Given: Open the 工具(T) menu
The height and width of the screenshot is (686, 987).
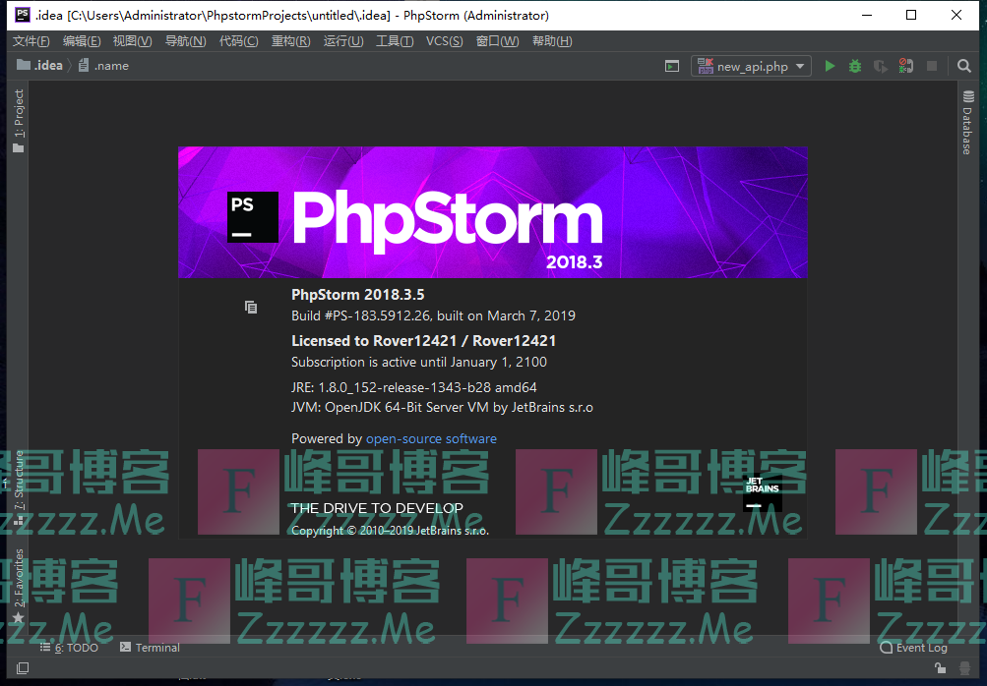Looking at the screenshot, I should (x=395, y=41).
